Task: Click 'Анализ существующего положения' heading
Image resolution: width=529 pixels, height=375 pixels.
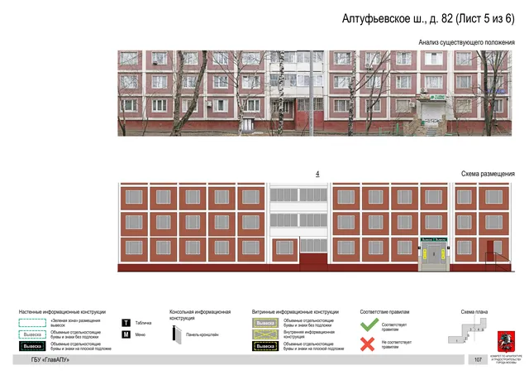Action: click(466, 42)
